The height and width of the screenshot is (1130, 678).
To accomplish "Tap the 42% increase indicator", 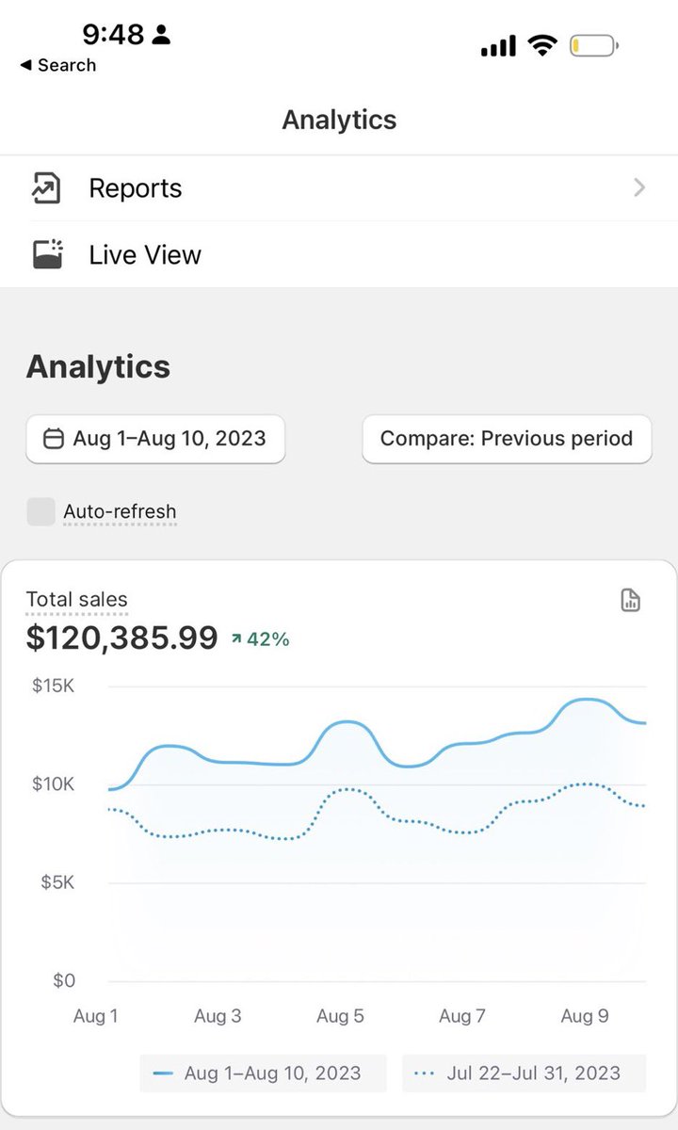I will point(260,639).
